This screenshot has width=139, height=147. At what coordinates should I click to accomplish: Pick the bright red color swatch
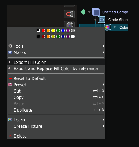tap(43, 31)
